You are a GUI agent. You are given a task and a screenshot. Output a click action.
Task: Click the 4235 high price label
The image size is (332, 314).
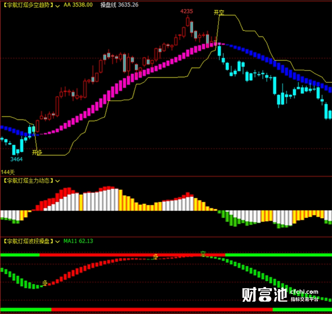186,11
